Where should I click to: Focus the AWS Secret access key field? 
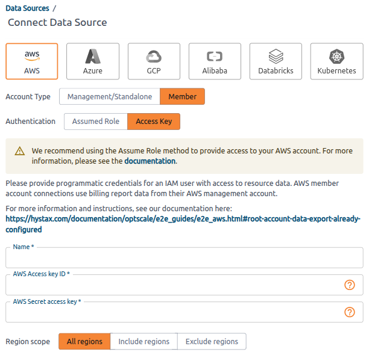pos(184,312)
